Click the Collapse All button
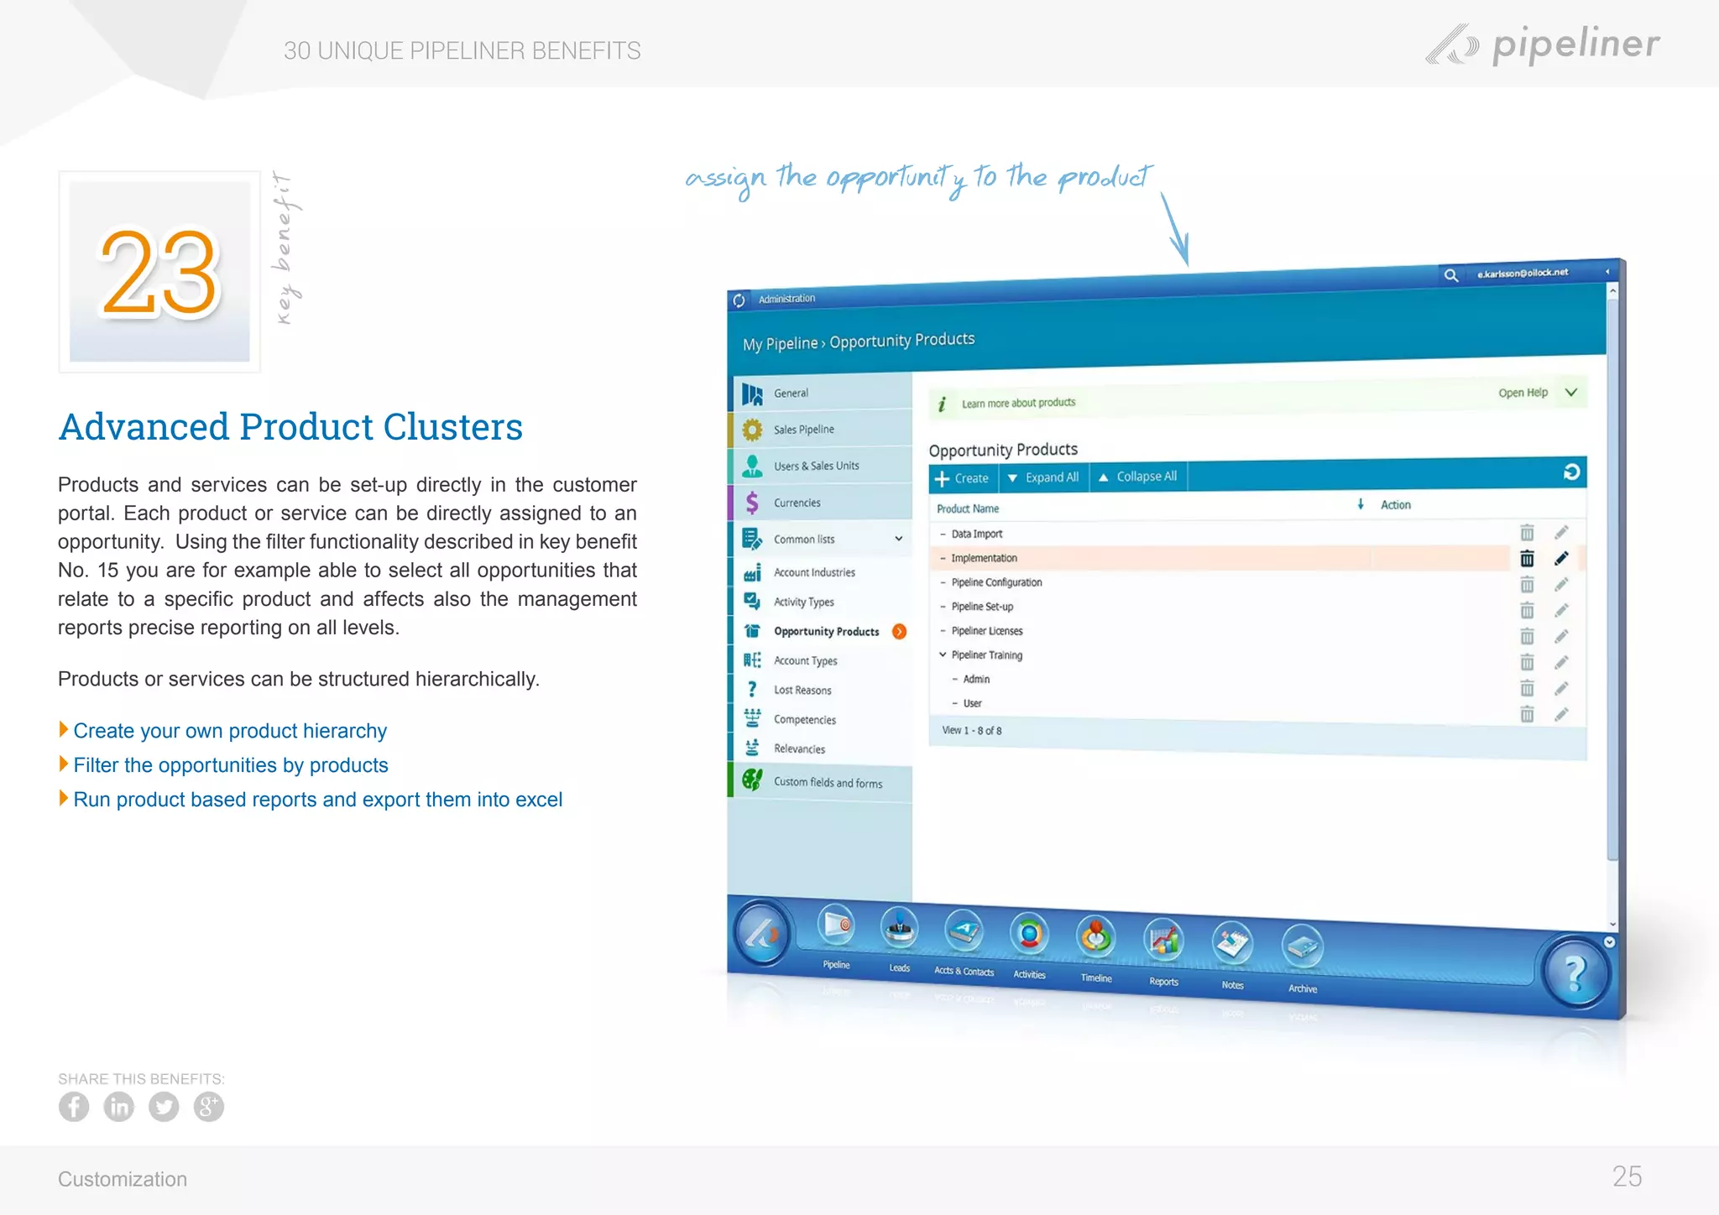This screenshot has width=1719, height=1215. [x=1138, y=477]
